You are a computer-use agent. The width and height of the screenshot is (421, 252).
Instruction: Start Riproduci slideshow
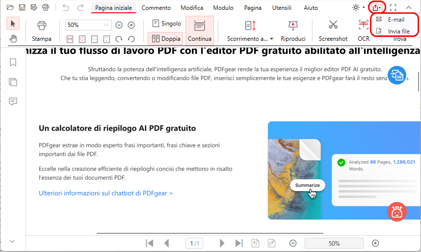(293, 31)
